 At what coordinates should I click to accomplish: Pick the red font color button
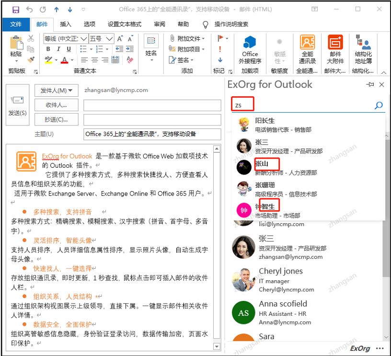pos(65,60)
